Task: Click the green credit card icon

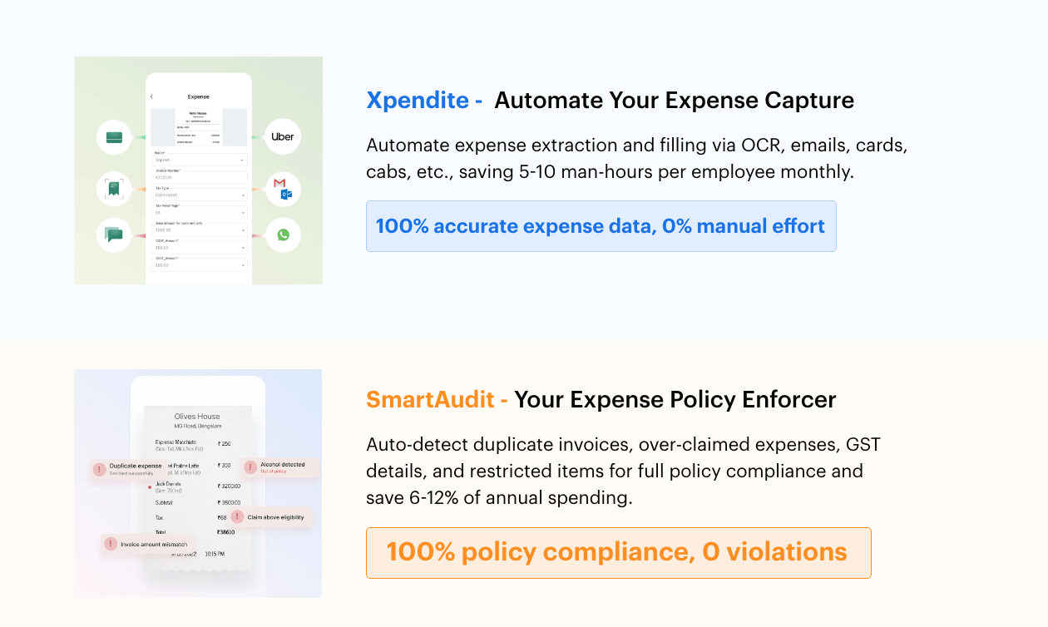Action: pos(115,137)
